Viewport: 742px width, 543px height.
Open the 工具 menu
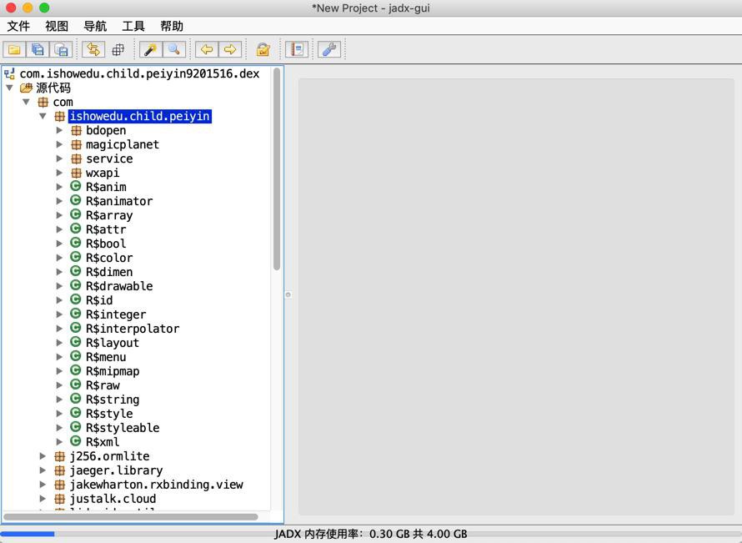pyautogui.click(x=133, y=26)
